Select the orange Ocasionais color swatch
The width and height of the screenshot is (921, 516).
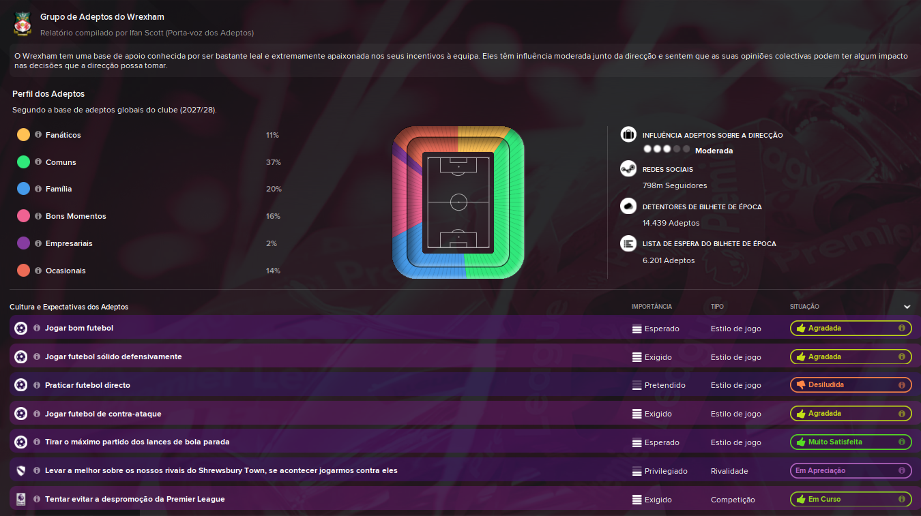(x=23, y=271)
